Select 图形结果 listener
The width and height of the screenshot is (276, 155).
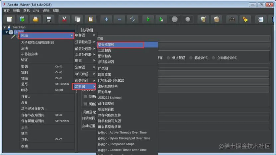(x=128, y=92)
